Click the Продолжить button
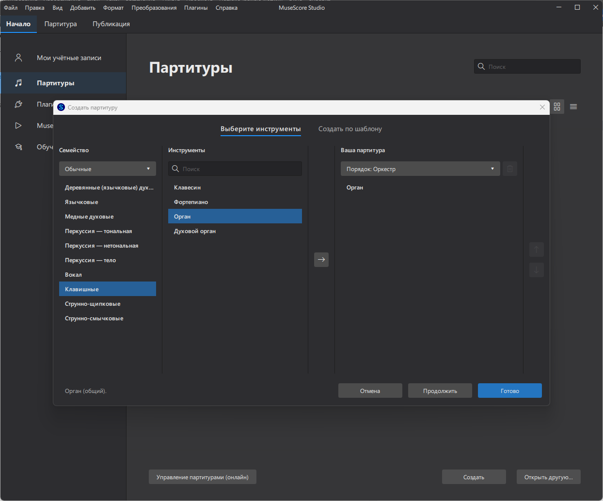This screenshot has height=501, width=603. [x=440, y=391]
